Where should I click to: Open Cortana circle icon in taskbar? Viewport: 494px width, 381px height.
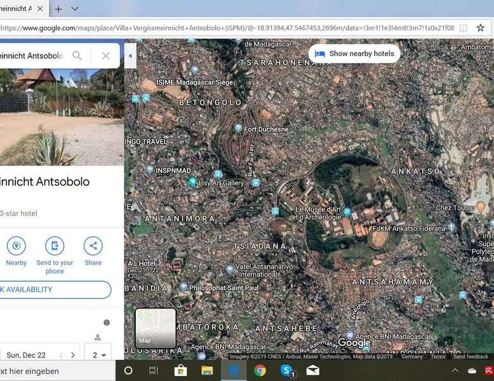128,371
